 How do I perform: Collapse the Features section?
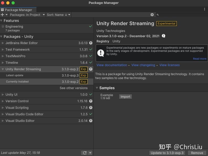pyautogui.click(x=1, y=21)
